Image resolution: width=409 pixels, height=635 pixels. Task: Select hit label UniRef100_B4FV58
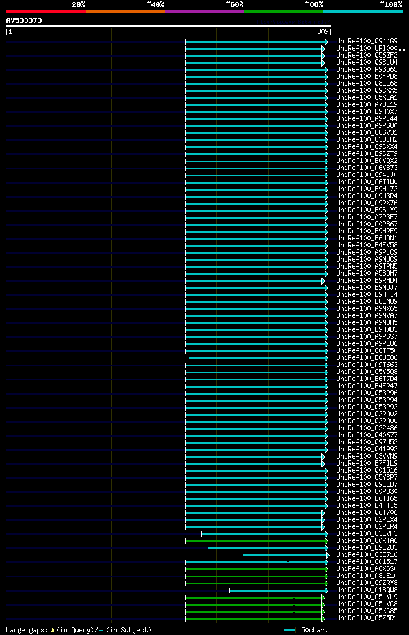click(x=367, y=246)
